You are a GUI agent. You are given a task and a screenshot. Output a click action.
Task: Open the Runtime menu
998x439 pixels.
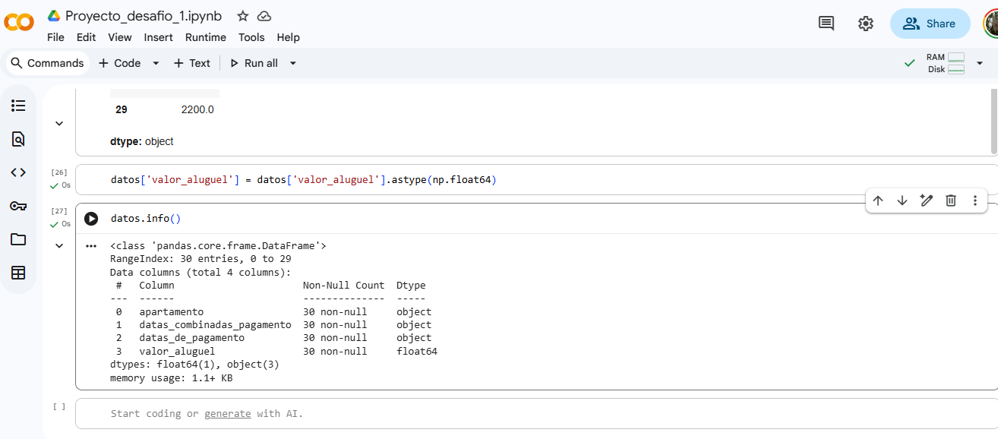tap(206, 37)
